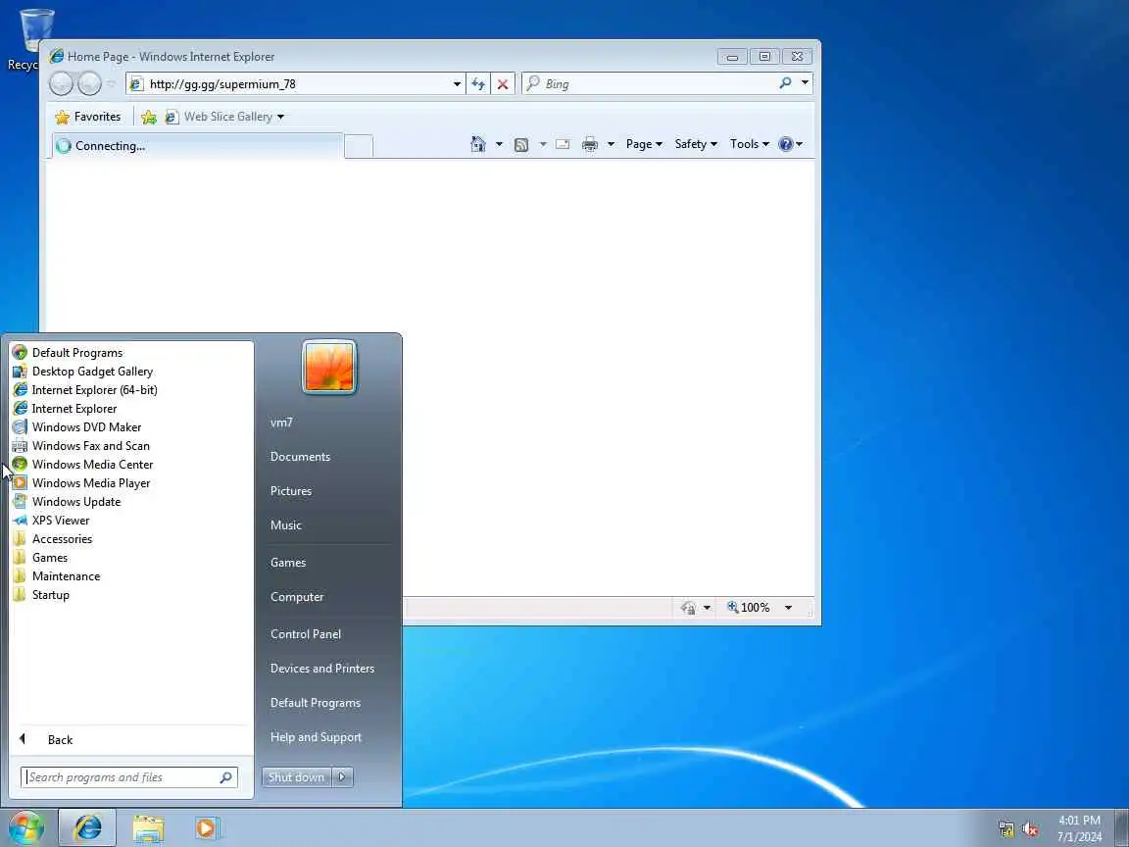Click the search magnifier icon in IE
The width and height of the screenshot is (1129, 847).
[x=785, y=83]
